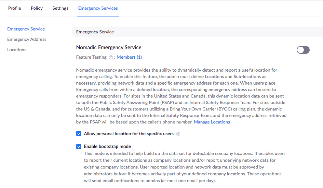323x188 pixels.
Task: Open the Members (1) link
Action: (x=129, y=57)
